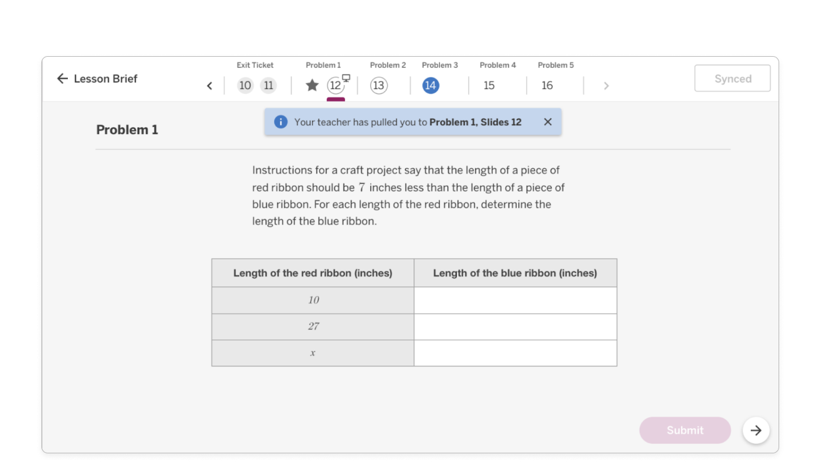Select slide 16 in Problem 5
This screenshot has width=827, height=474.
click(547, 85)
